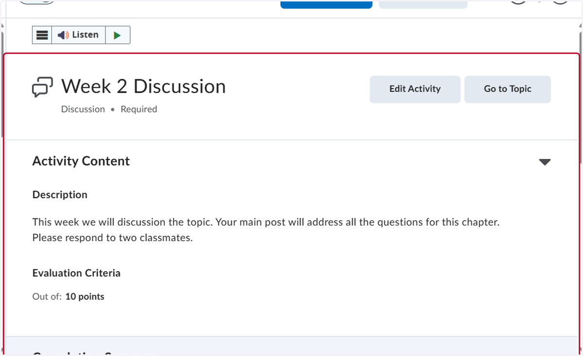Image resolution: width=583 pixels, height=356 pixels.
Task: Click the discussion speech bubbles icon
Action: tap(43, 87)
